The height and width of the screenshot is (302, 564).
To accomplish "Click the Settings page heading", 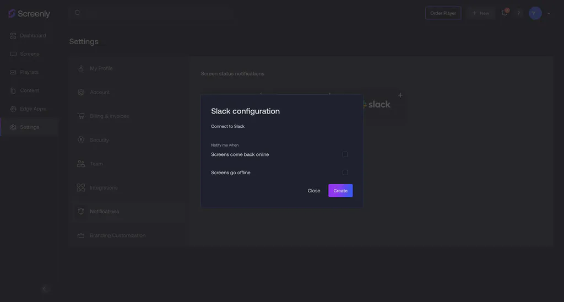I will [84, 41].
